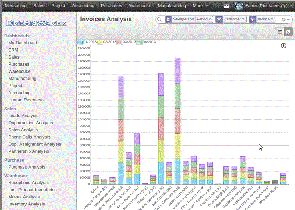The width and height of the screenshot is (295, 210).
Task: Switch to list view
Action: click(x=280, y=32)
